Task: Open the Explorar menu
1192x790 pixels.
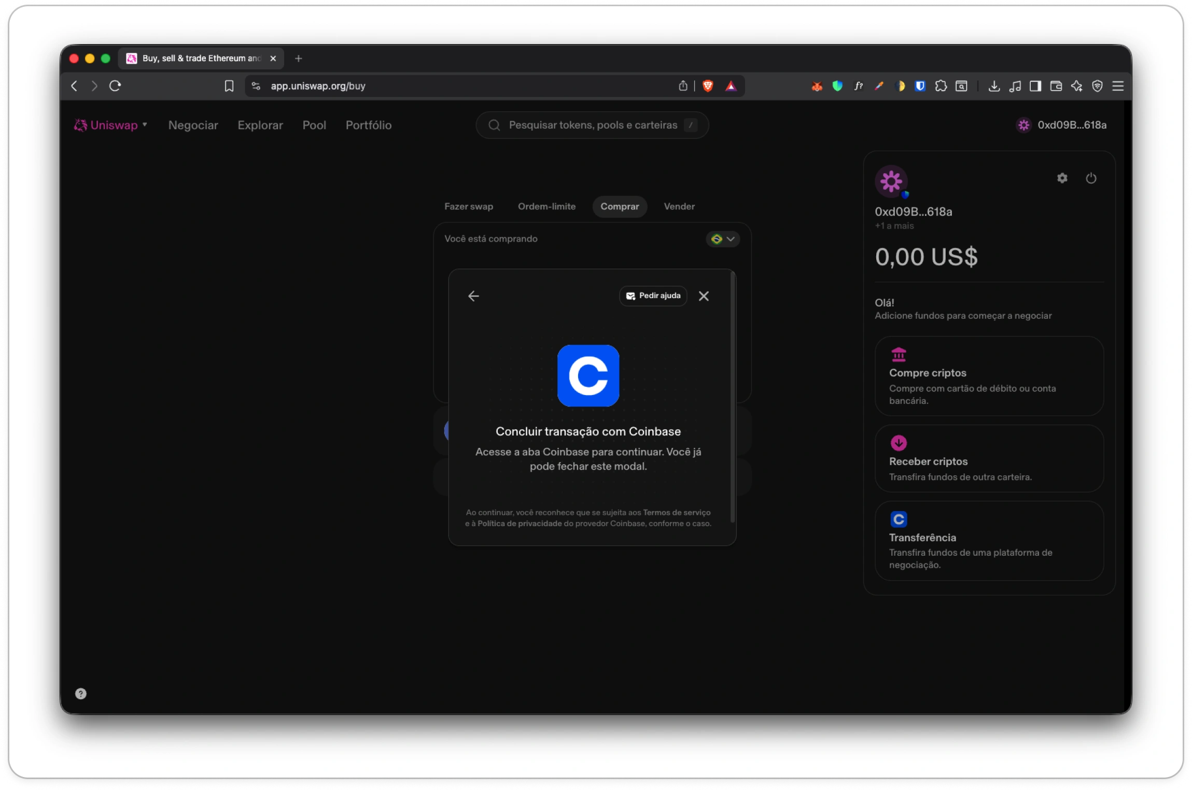Action: coord(260,125)
